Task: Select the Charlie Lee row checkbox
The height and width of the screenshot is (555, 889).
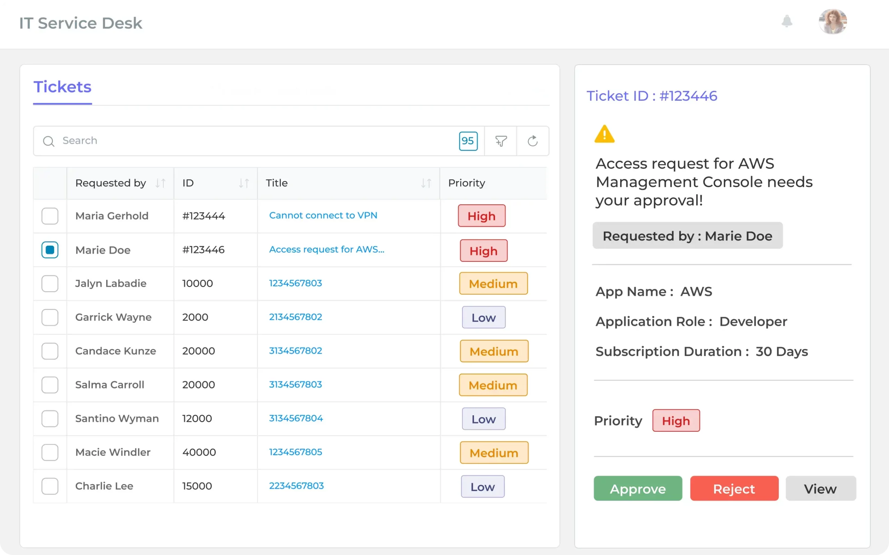Action: pos(50,486)
